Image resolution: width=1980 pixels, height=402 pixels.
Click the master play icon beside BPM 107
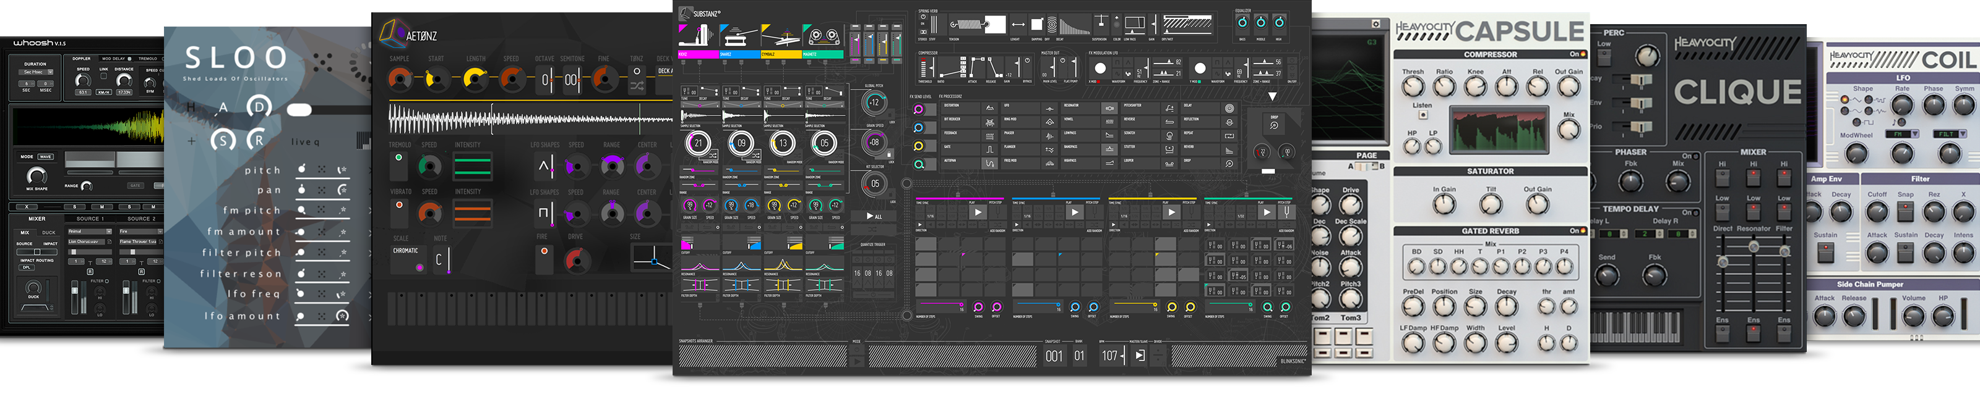click(1140, 354)
